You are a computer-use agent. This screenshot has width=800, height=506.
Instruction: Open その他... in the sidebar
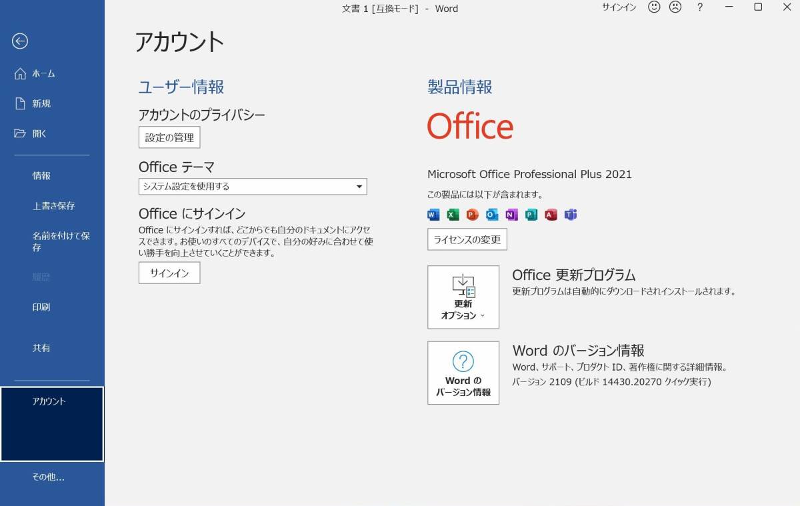click(49, 477)
